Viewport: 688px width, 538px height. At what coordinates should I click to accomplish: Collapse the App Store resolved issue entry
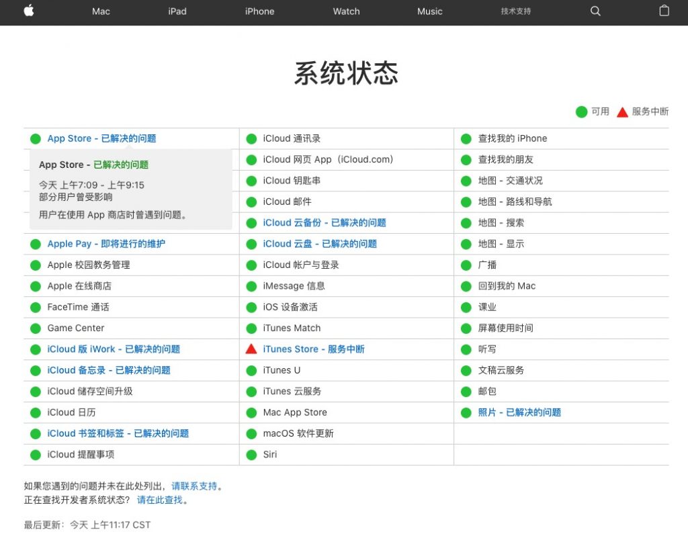pyautogui.click(x=101, y=139)
